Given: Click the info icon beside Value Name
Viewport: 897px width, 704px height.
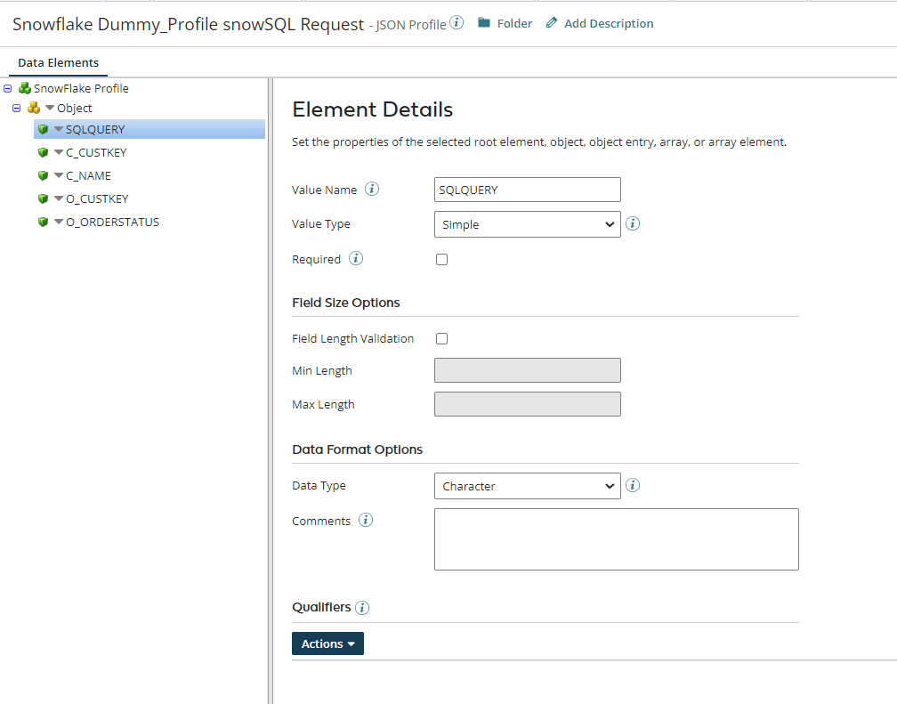Looking at the screenshot, I should click(372, 189).
